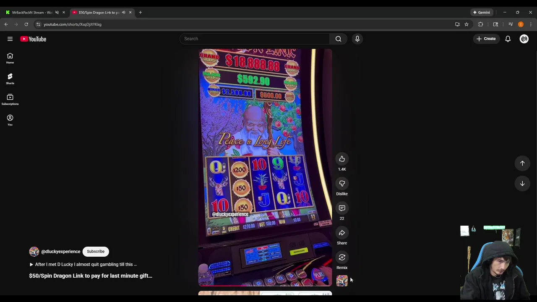Like this Short
537x302 pixels.
pyautogui.click(x=342, y=159)
